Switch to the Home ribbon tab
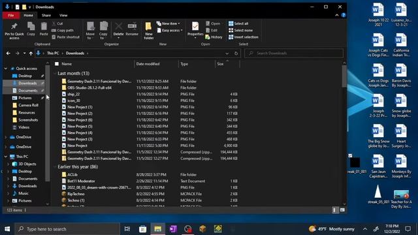The height and width of the screenshot is (235, 418). click(28, 15)
